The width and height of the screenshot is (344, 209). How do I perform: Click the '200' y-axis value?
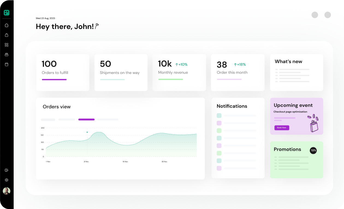tap(42, 128)
